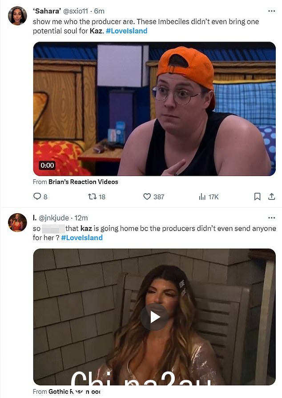
Task: Open jnkjude's profile avatar
Action: [x=17, y=222]
